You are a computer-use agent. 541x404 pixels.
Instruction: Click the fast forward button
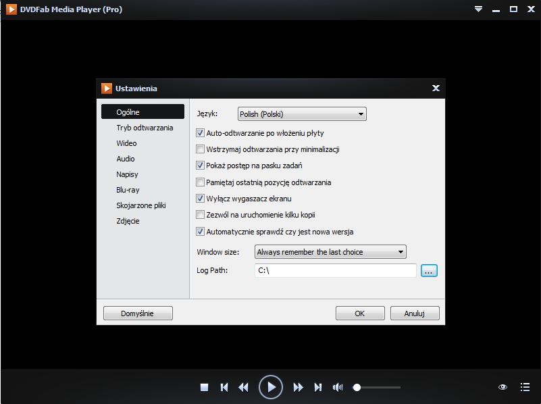pyautogui.click(x=298, y=387)
